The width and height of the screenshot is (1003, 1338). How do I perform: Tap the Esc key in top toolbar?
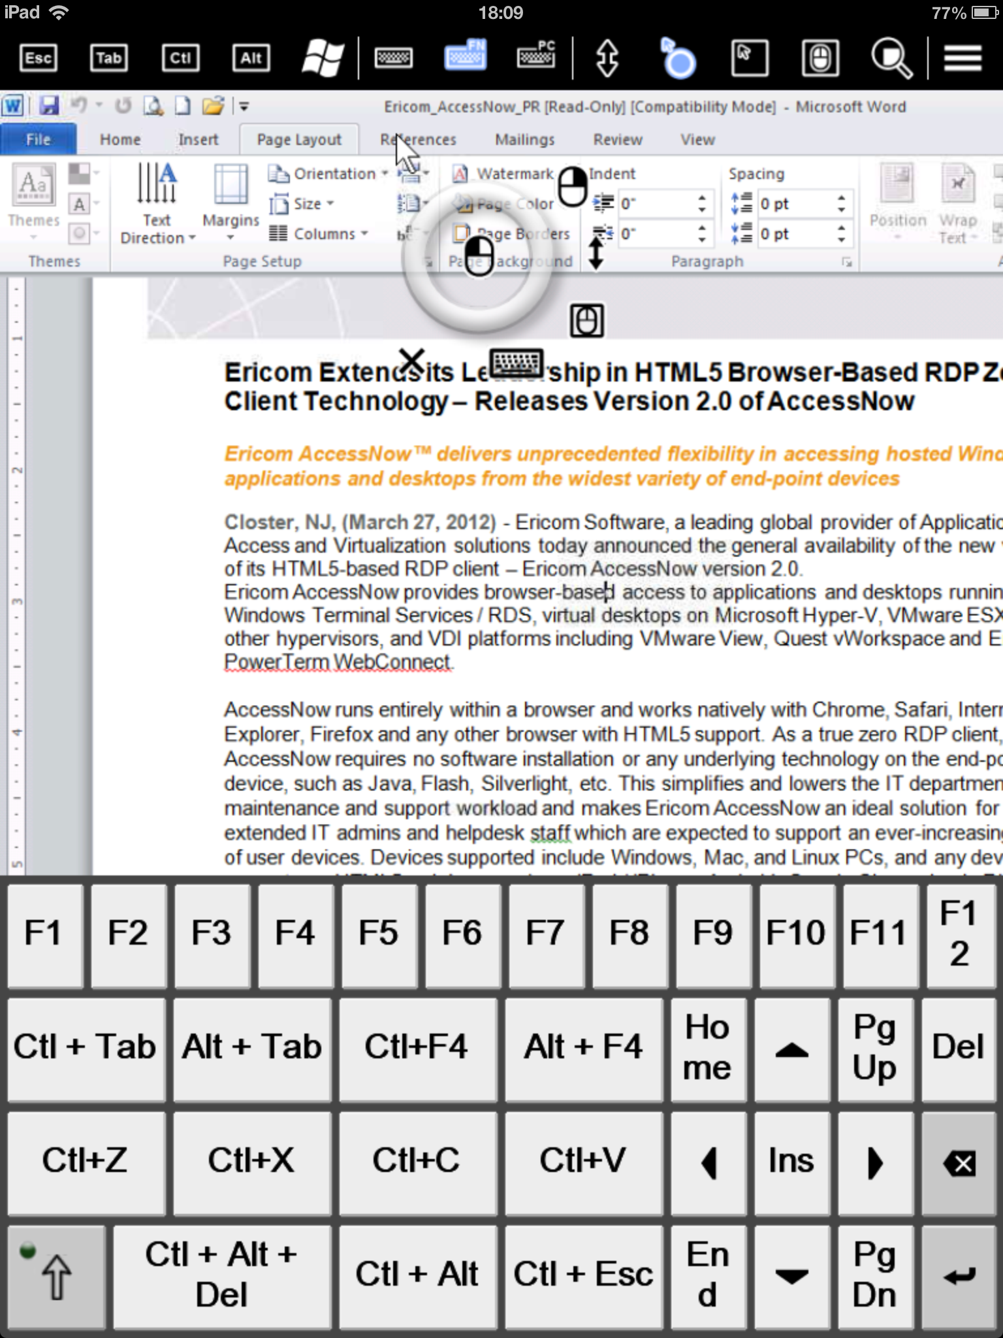(x=39, y=58)
